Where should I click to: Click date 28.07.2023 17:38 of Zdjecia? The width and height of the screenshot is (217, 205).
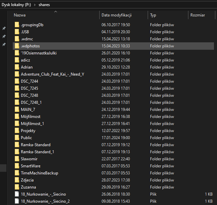point(116,180)
